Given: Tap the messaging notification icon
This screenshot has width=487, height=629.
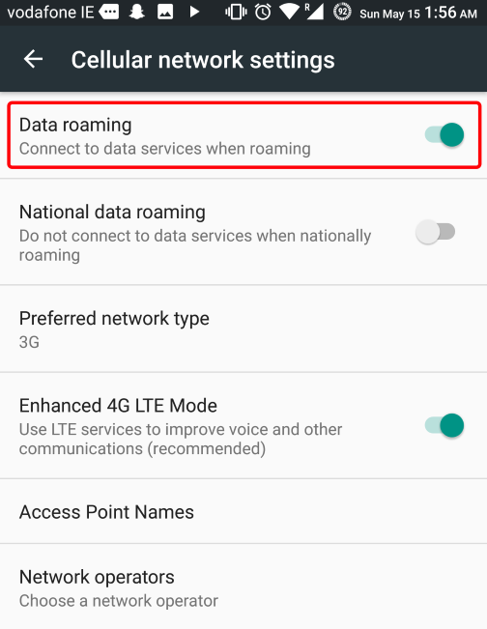Looking at the screenshot, I should (x=109, y=12).
